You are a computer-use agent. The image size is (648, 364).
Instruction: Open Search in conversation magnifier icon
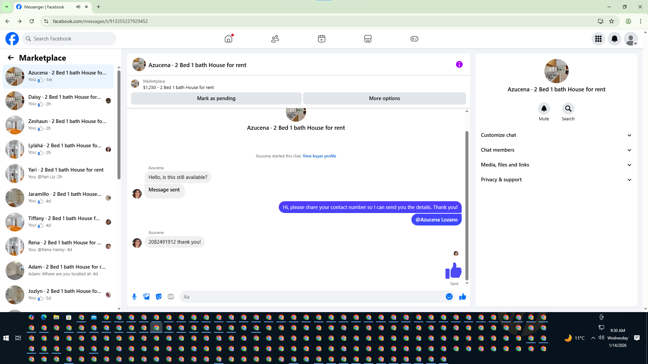(x=568, y=109)
